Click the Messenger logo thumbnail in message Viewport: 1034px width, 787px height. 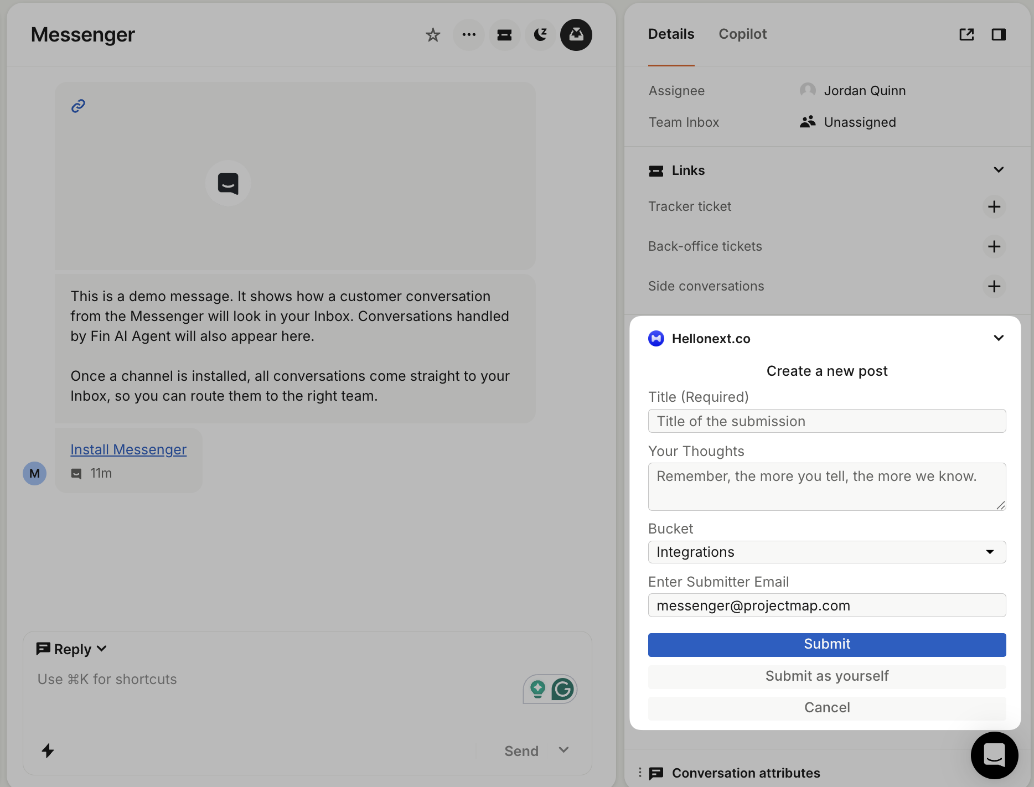[228, 183]
